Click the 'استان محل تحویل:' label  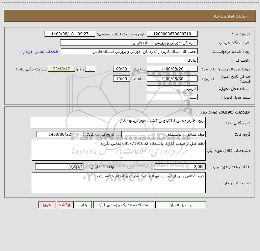tap(235, 89)
